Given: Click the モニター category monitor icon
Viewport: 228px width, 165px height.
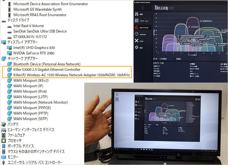Looking at the screenshot, I should [4, 157].
